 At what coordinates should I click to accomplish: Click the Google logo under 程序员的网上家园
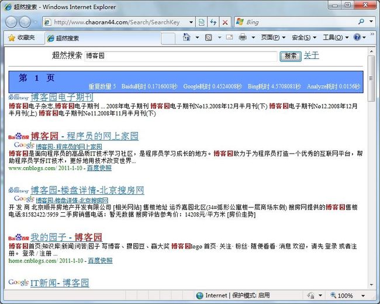pos(24,146)
